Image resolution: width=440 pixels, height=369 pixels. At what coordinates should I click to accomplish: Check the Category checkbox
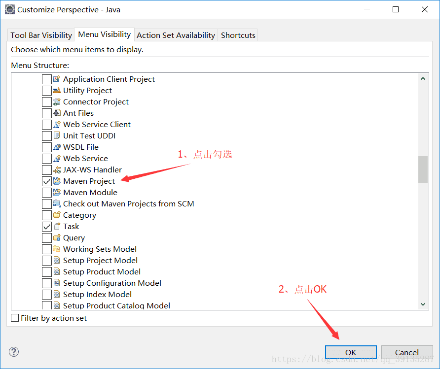(47, 215)
